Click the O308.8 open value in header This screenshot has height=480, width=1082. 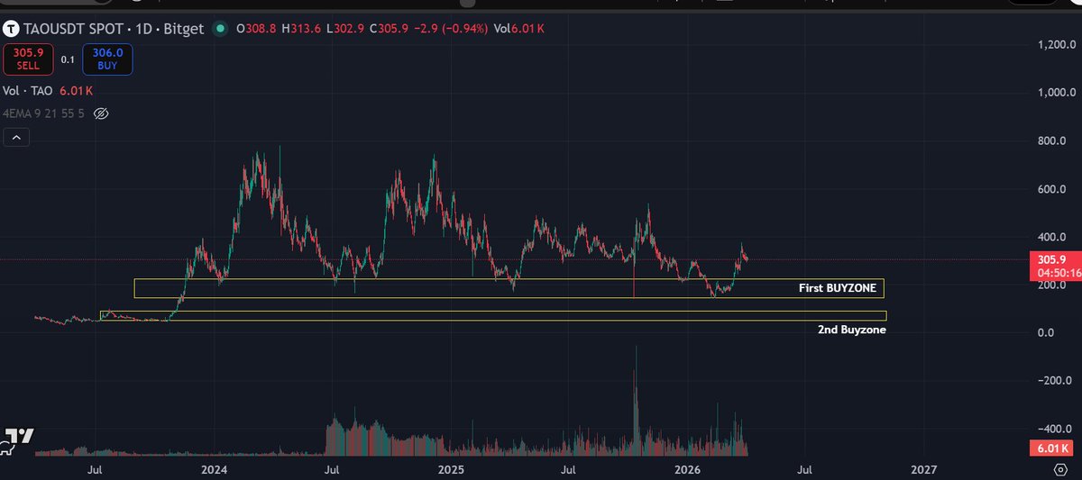(x=256, y=30)
